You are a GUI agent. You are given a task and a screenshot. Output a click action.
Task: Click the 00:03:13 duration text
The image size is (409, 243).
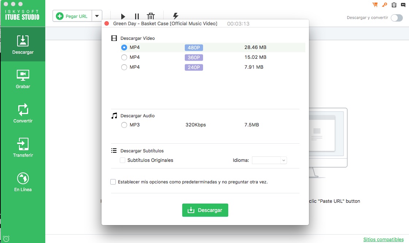coord(238,24)
